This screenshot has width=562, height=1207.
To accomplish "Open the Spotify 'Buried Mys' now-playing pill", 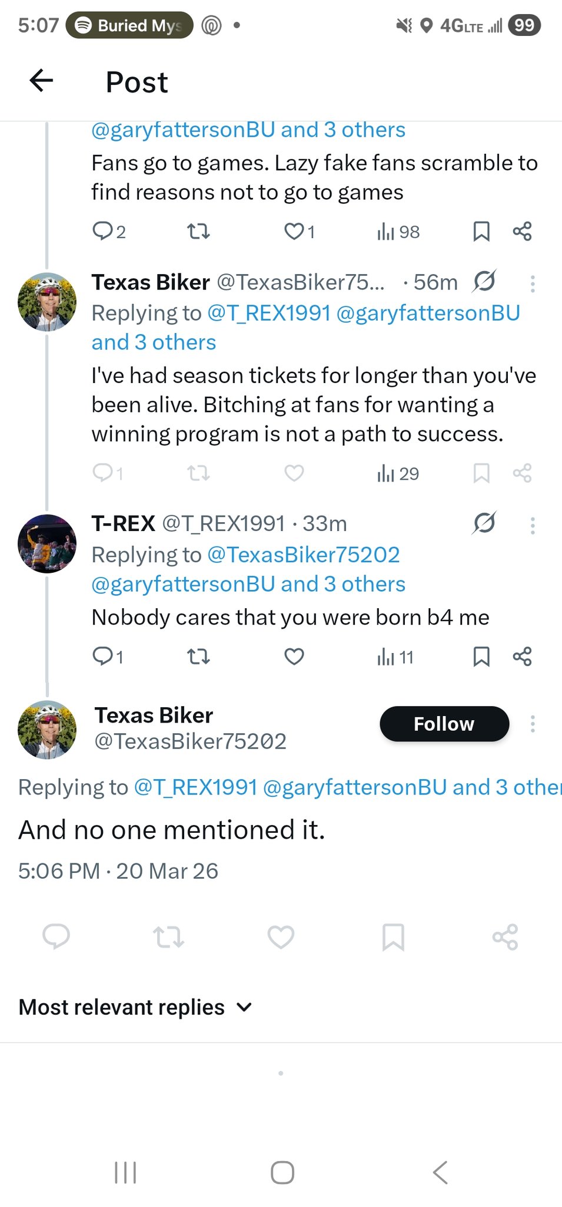I will point(129,25).
